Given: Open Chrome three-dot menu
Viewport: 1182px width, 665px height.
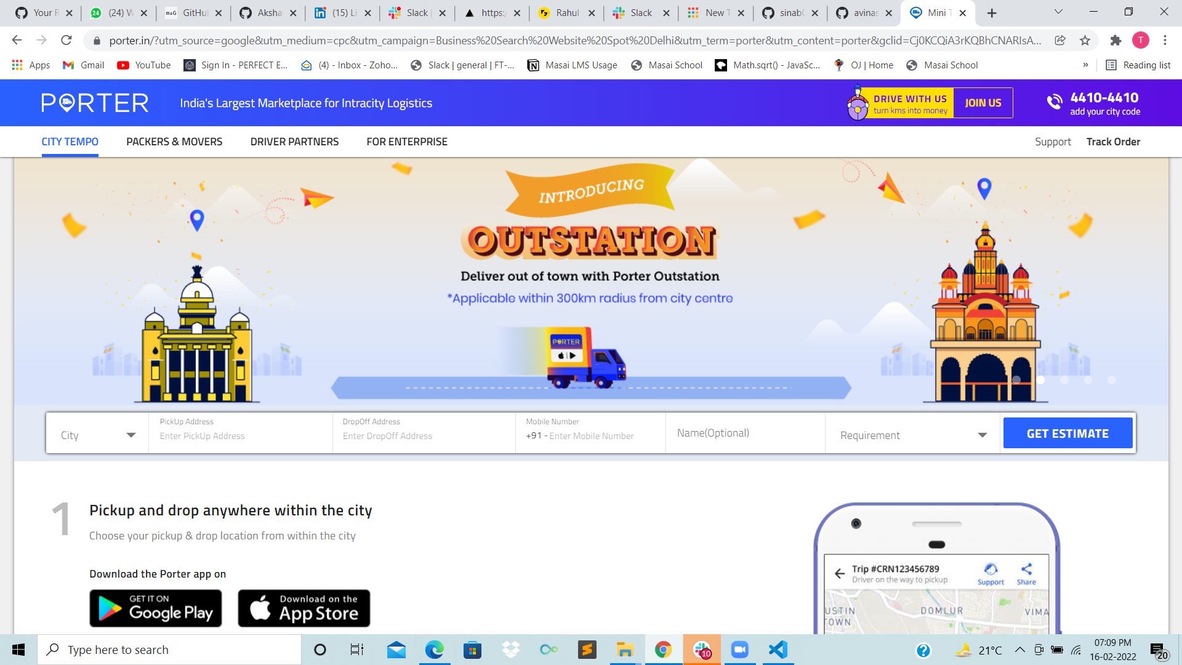Looking at the screenshot, I should point(1165,40).
